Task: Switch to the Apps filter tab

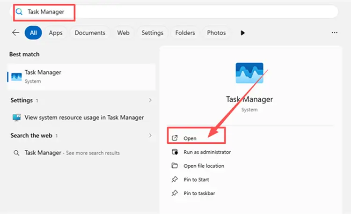Action: tap(56, 33)
